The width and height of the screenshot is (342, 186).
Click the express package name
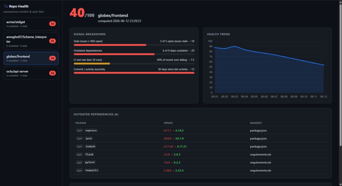click(91, 130)
